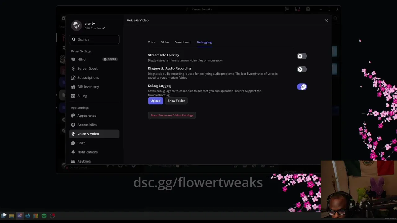
Task: Open Spotify from the taskbar
Action: point(44,216)
